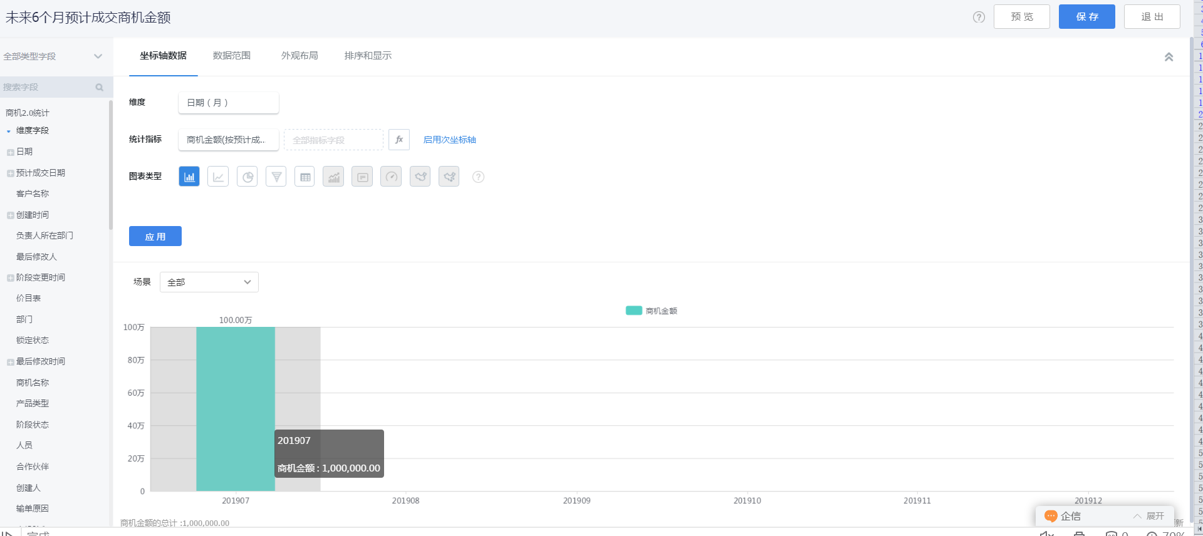Image resolution: width=1203 pixels, height=536 pixels.
Task: Click the 商机2.0统计 heading
Action: pyautogui.click(x=28, y=113)
